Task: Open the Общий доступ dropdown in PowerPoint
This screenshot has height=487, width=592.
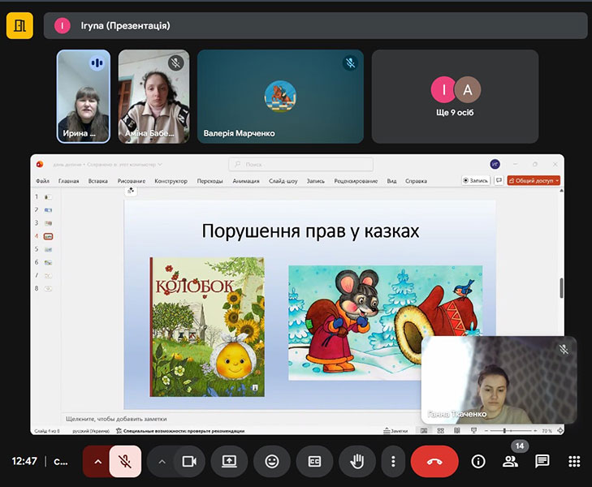Action: 534,181
